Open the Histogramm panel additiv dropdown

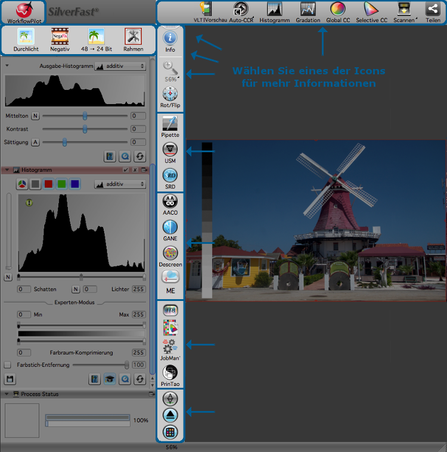(120, 184)
